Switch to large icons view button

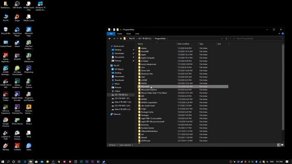tap(282, 145)
